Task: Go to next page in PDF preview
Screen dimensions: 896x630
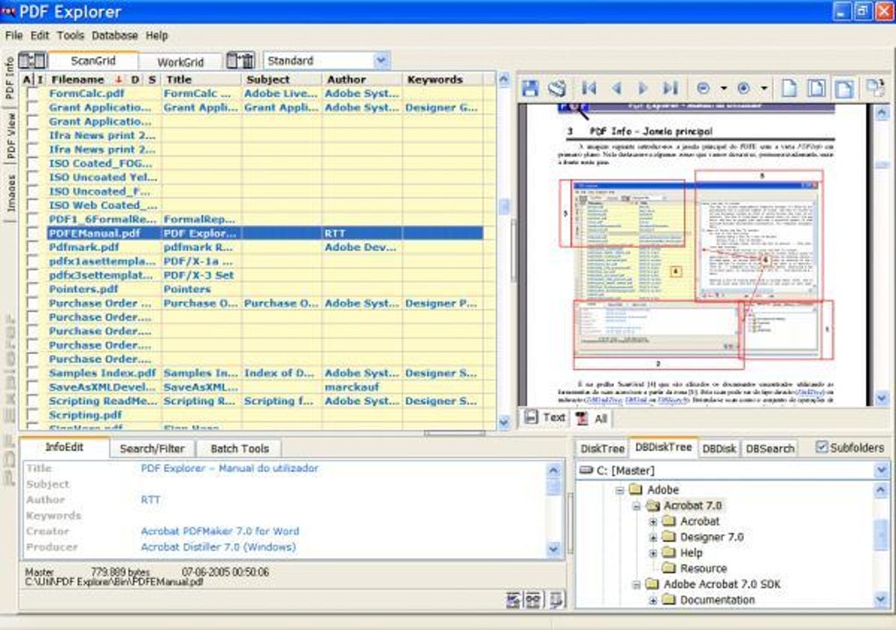Action: pos(643,88)
